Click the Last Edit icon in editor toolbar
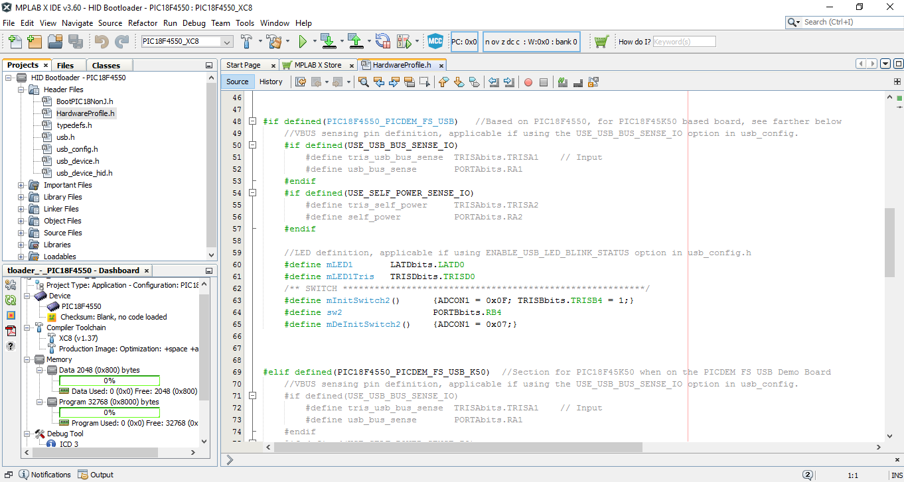Image resolution: width=904 pixels, height=482 pixels. point(301,82)
